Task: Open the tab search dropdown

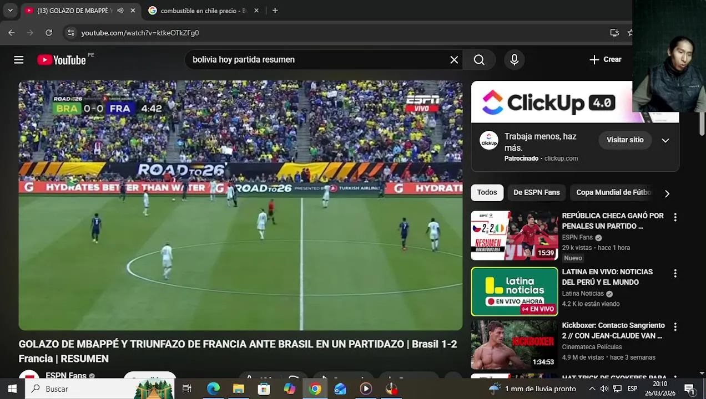Action: click(x=10, y=11)
